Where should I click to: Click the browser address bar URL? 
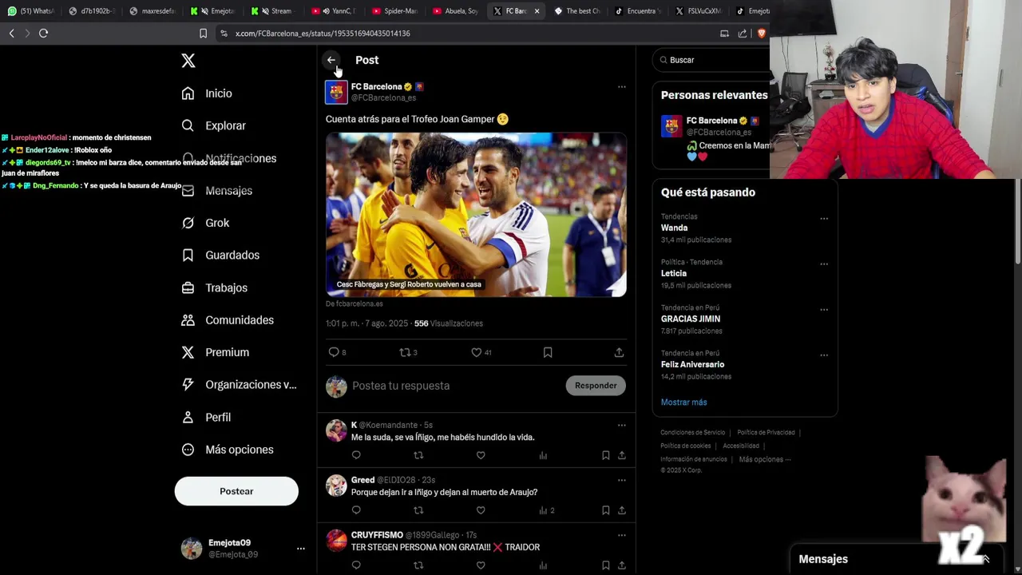(323, 34)
